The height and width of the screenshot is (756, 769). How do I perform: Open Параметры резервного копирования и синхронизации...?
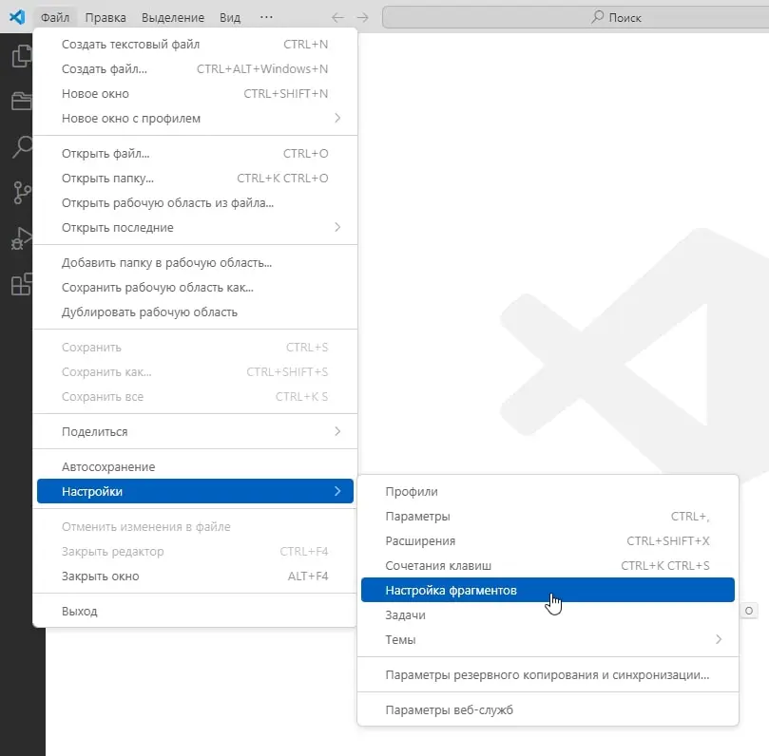(x=548, y=675)
